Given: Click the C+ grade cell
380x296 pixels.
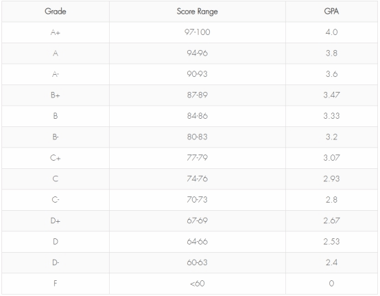Looking at the screenshot, I should 56,158.
